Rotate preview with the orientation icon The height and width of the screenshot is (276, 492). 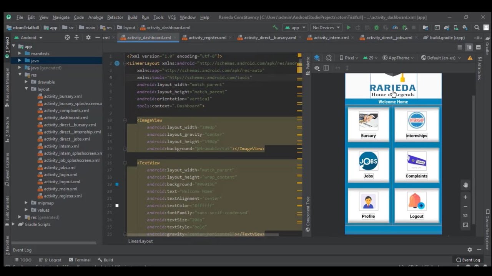click(x=329, y=58)
